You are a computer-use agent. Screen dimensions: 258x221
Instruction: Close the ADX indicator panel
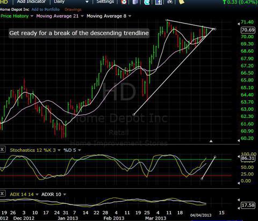2,194
